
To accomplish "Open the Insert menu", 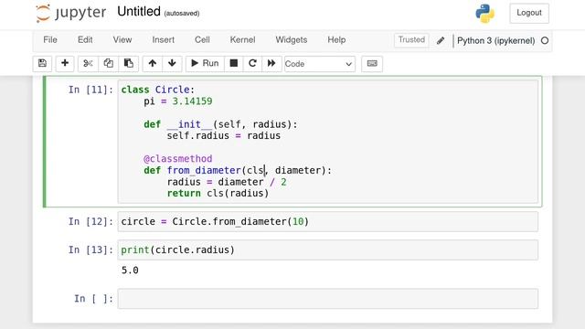I will 163,40.
